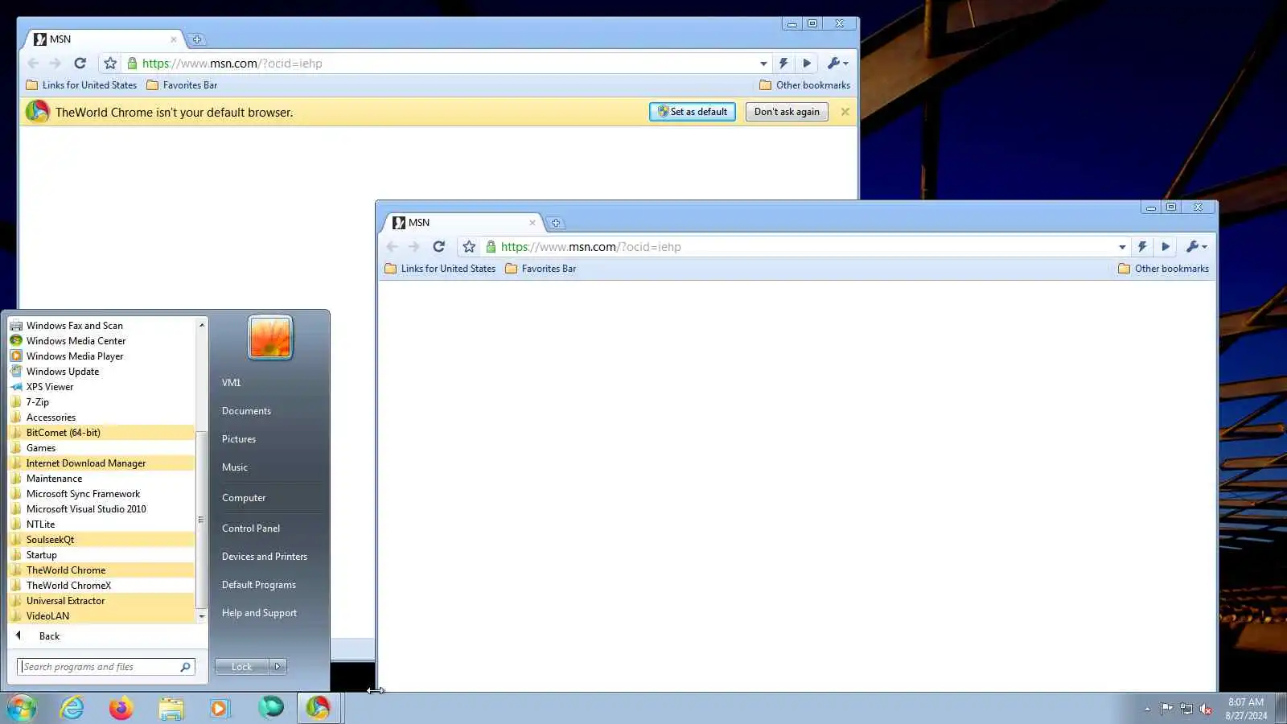
Task: Open address bar dropdown in front window
Action: [1122, 247]
